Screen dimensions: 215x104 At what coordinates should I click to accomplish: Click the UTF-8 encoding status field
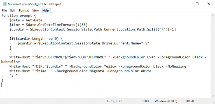coord(190,101)
